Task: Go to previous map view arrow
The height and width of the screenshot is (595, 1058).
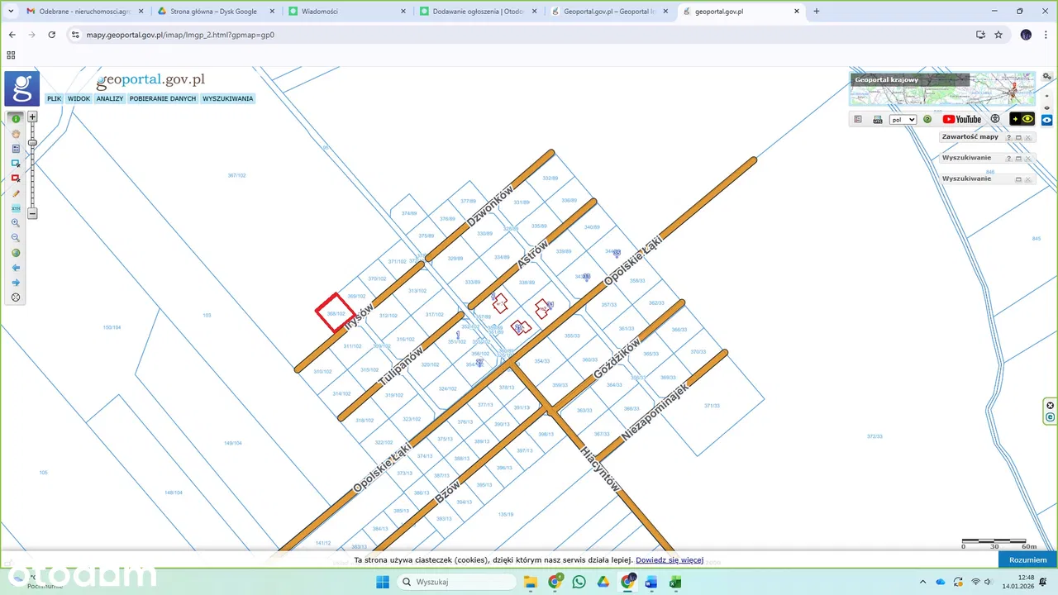Action: click(x=16, y=268)
